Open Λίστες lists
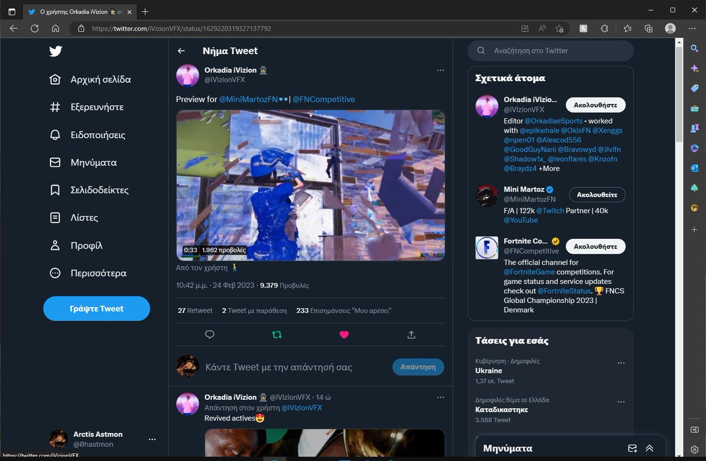Image resolution: width=706 pixels, height=461 pixels. [74, 218]
